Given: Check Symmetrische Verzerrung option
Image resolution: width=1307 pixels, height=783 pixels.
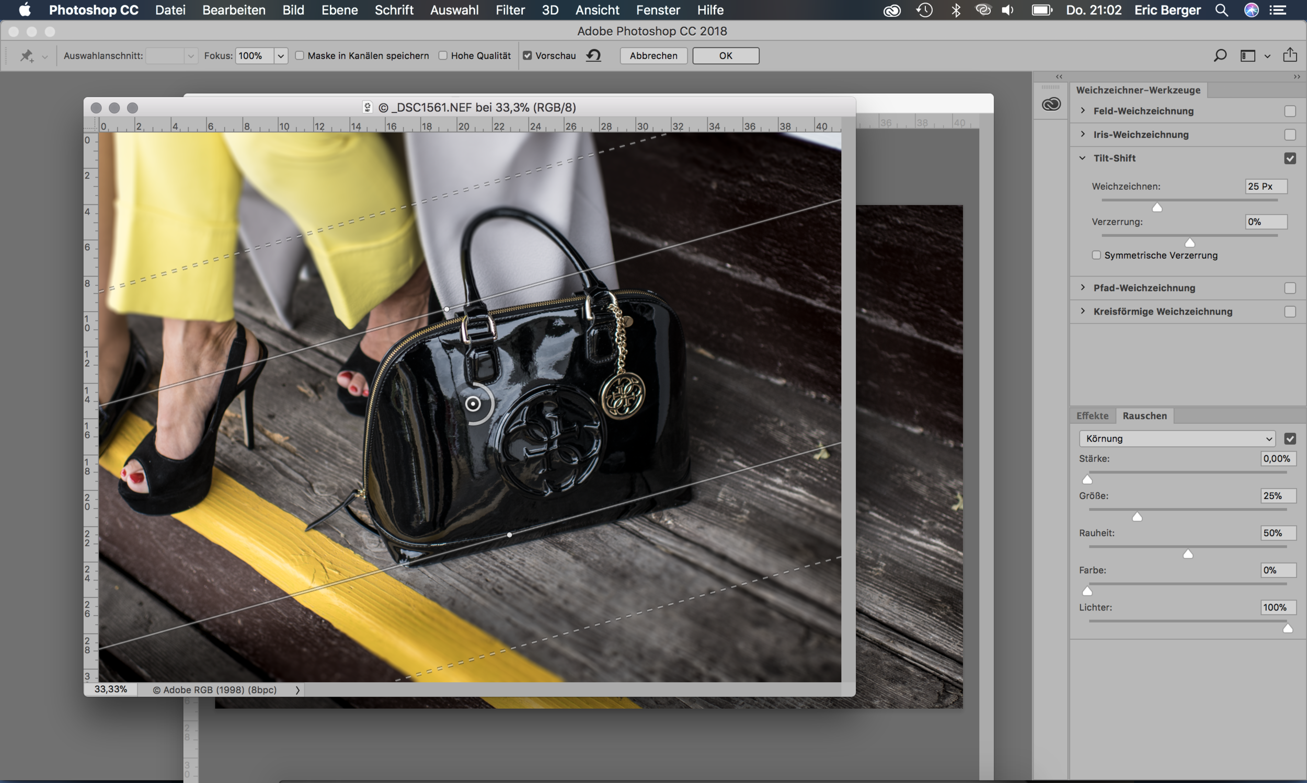Looking at the screenshot, I should [x=1096, y=256].
